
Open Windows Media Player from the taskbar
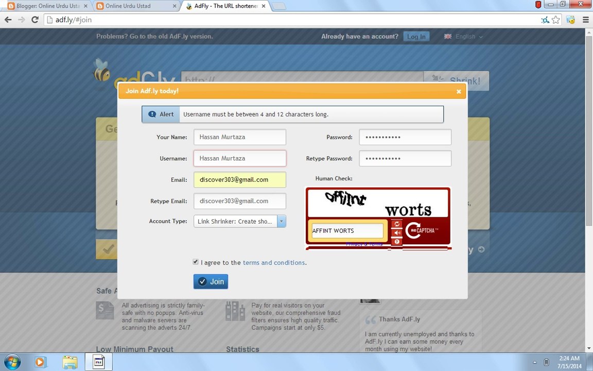pyautogui.click(x=40, y=362)
